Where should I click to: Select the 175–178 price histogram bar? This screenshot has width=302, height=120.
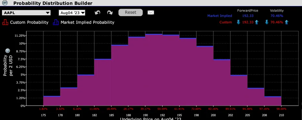[x=52, y=101]
